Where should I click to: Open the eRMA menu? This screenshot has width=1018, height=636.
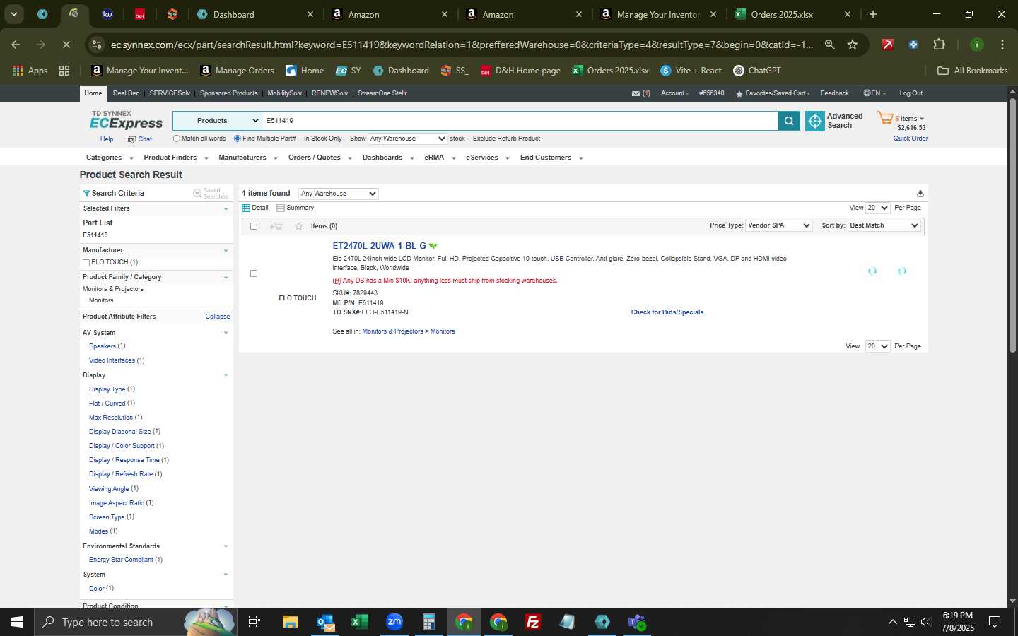pyautogui.click(x=440, y=158)
